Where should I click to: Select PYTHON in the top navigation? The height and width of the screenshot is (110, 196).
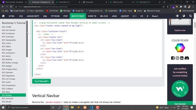55,16
